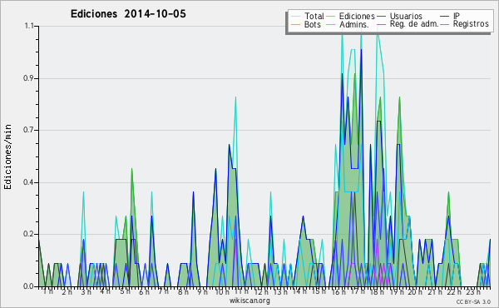Click the 0.9 value on y-axis
This screenshot has width=499, height=308.
[x=28, y=78]
